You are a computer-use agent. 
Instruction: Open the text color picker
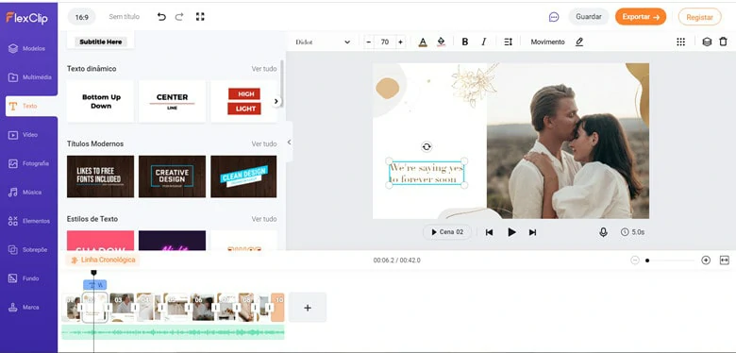coord(423,42)
